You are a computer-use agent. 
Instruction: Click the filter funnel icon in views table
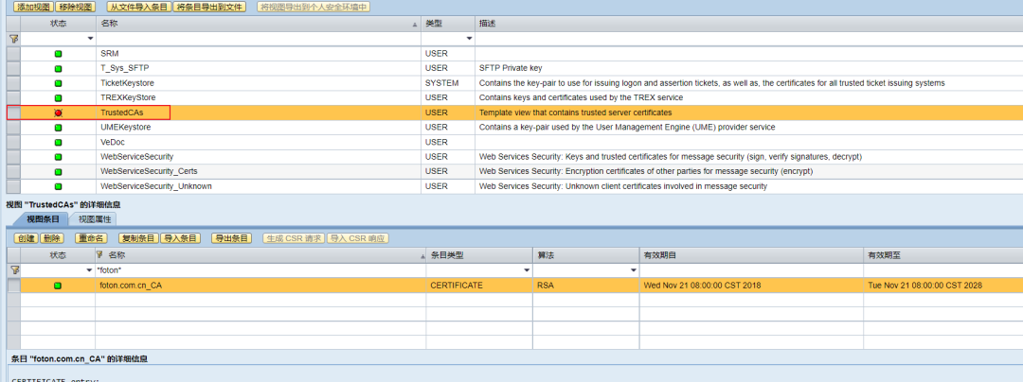(13, 39)
